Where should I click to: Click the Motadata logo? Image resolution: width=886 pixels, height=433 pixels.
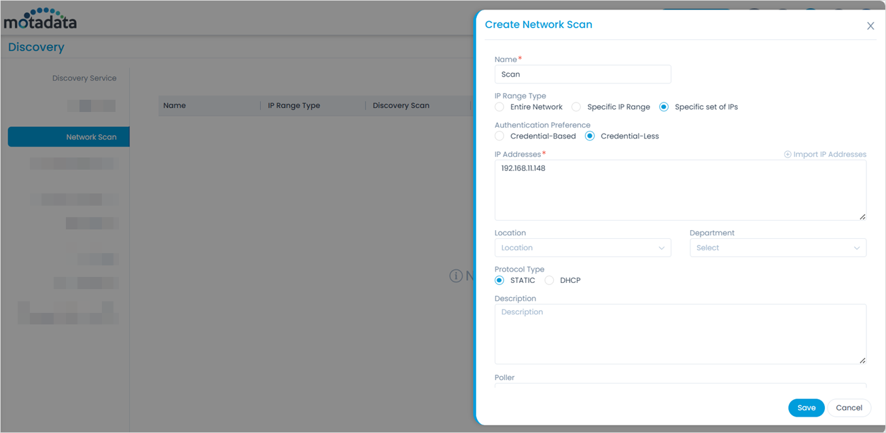[40, 19]
